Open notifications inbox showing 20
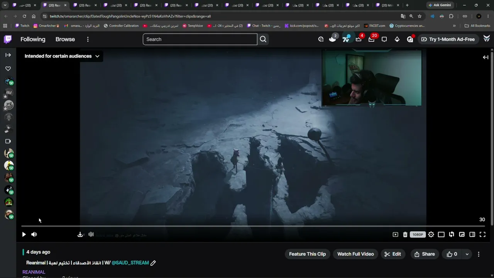 (x=371, y=39)
